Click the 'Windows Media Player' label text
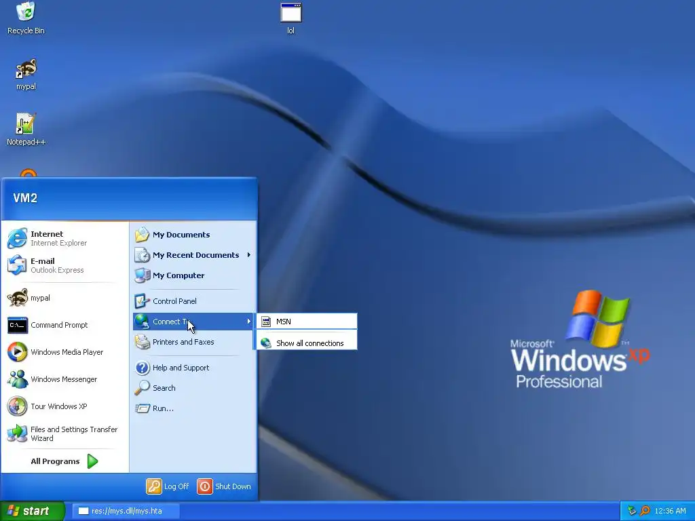The height and width of the screenshot is (521, 695). pyautogui.click(x=67, y=352)
